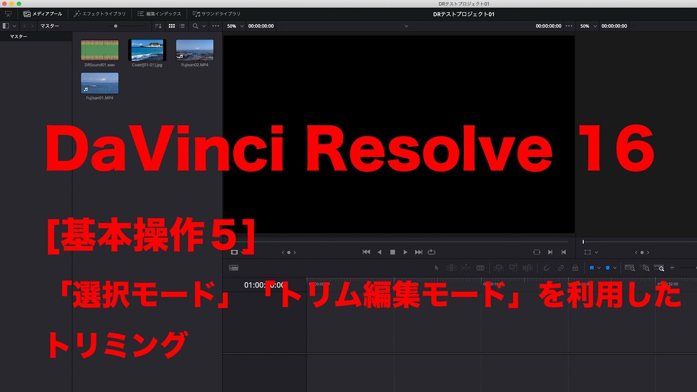Click the Stop button in source viewer
The image size is (697, 392).
point(393,252)
